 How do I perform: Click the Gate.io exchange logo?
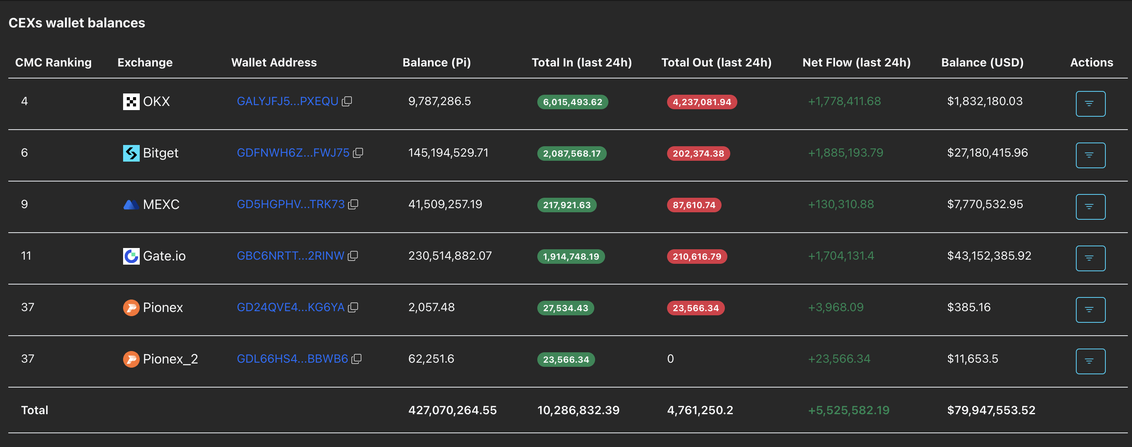coord(131,256)
